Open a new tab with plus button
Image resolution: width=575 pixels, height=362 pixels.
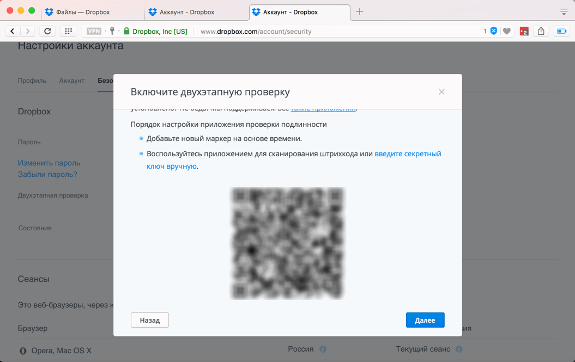pyautogui.click(x=360, y=12)
